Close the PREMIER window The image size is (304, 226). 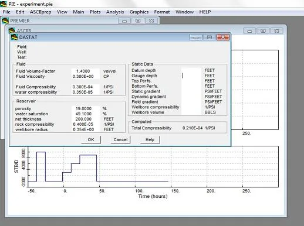coord(151,20)
